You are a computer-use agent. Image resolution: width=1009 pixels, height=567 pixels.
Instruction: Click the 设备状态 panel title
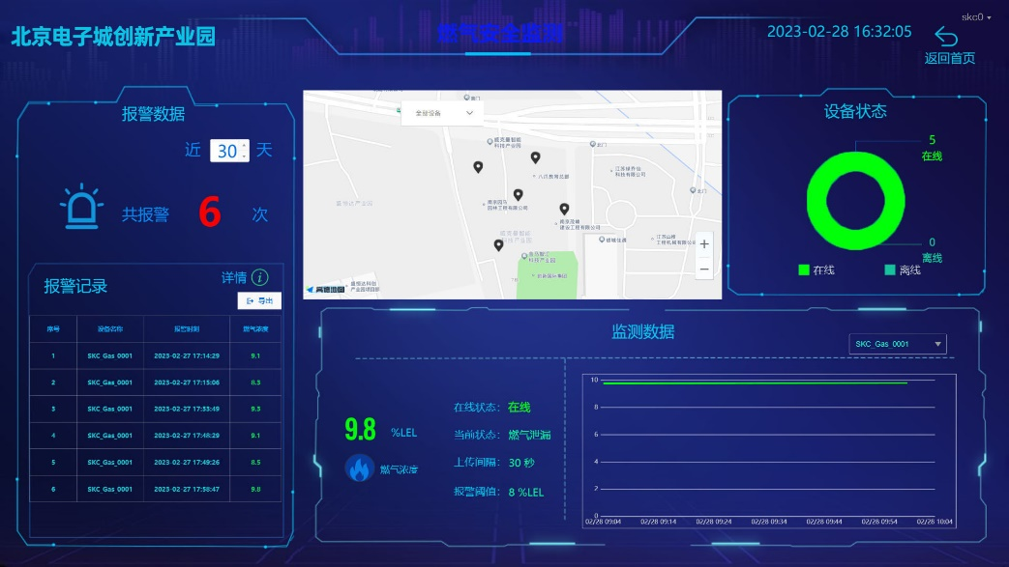pyautogui.click(x=855, y=112)
